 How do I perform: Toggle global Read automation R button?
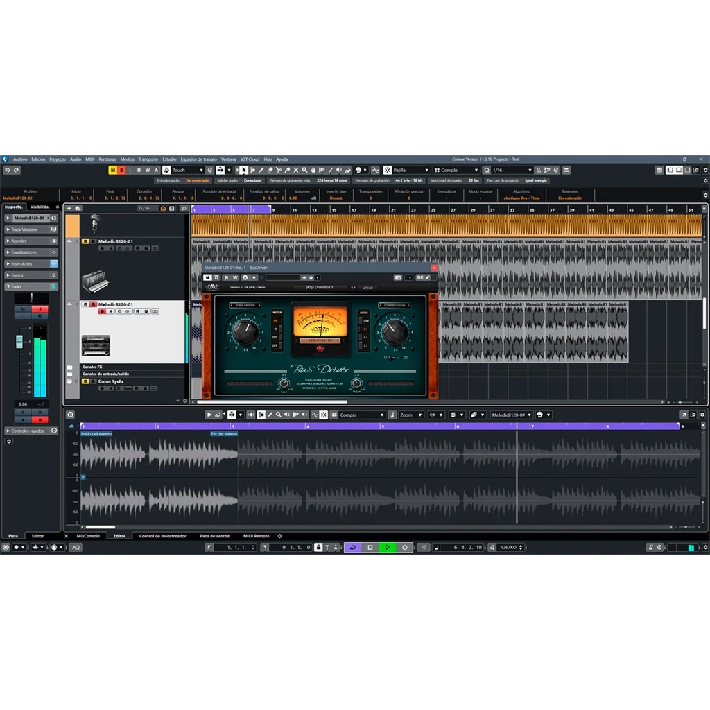pos(139,171)
